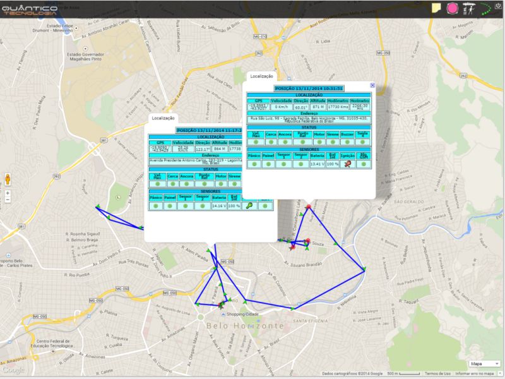Click the Painel sensor dot in 11:17 popup
This screenshot has width=505, height=379.
[170, 206]
